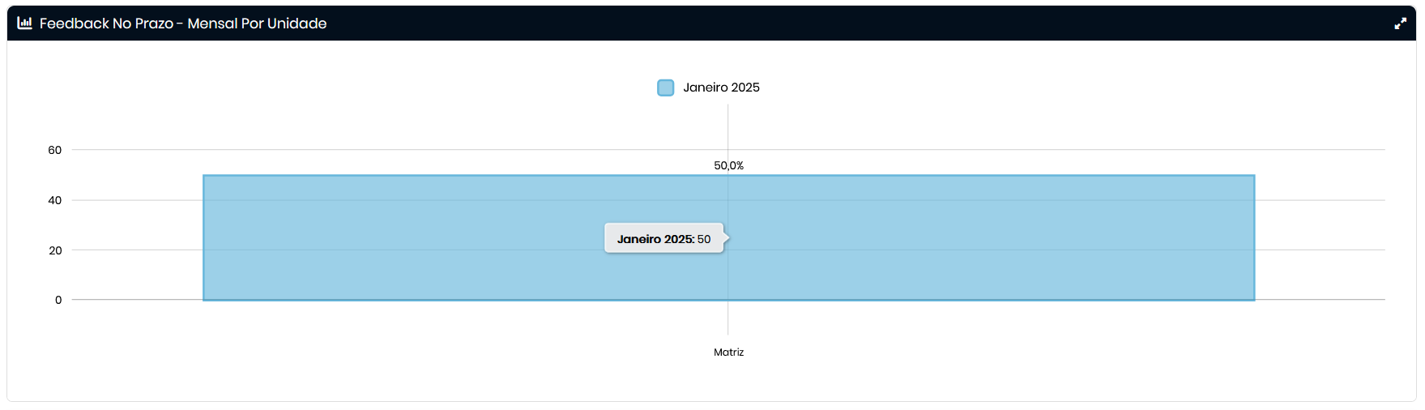This screenshot has height=410, width=1425.
Task: Click the tooltip's pointer arrow tip
Action: pos(727,238)
